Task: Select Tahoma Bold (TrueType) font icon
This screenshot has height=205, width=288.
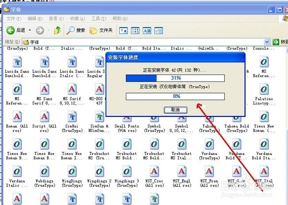Action: pos(237,119)
